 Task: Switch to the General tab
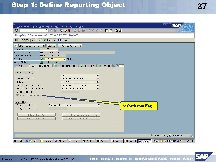pos(23,66)
